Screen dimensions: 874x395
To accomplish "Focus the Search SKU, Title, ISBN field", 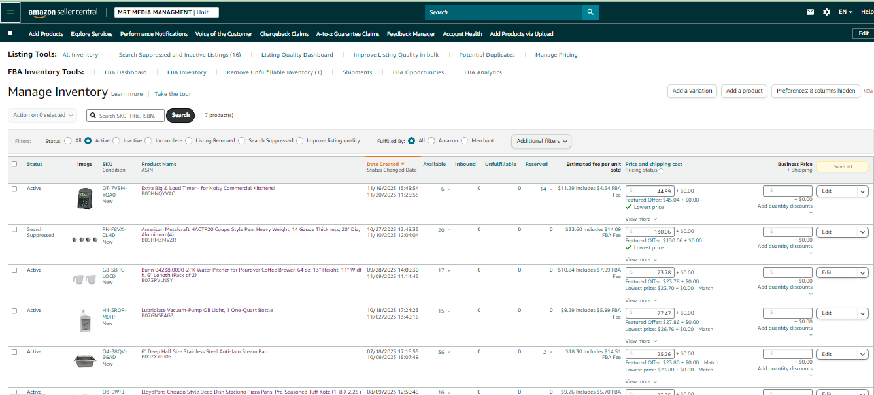I will point(126,115).
